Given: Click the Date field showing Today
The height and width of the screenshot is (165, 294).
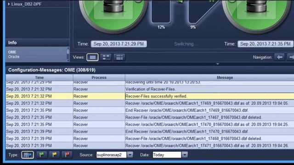Looking at the screenshot, I should click(x=167, y=155).
